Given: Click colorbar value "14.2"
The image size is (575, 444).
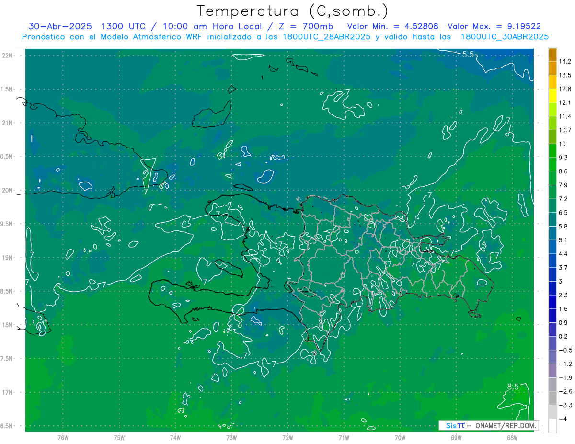Looking at the screenshot, I should point(565,61).
